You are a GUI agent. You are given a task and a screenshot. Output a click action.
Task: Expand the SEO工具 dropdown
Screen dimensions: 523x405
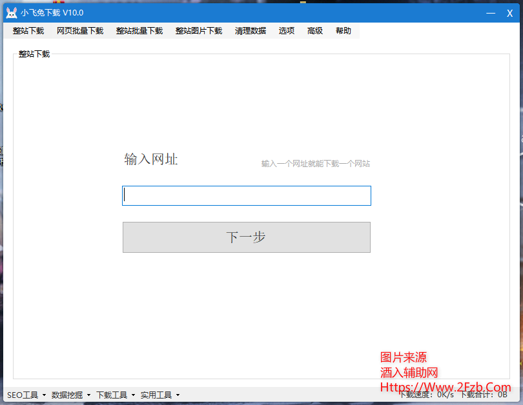point(25,395)
